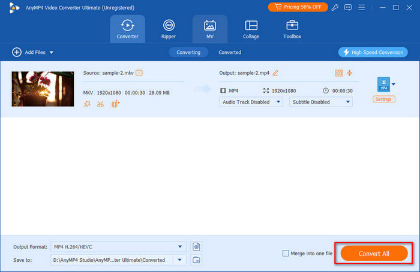Screen dimensions: 420x272
Task: Click the Output: sample-2.mp4 label
Action: 244,73
